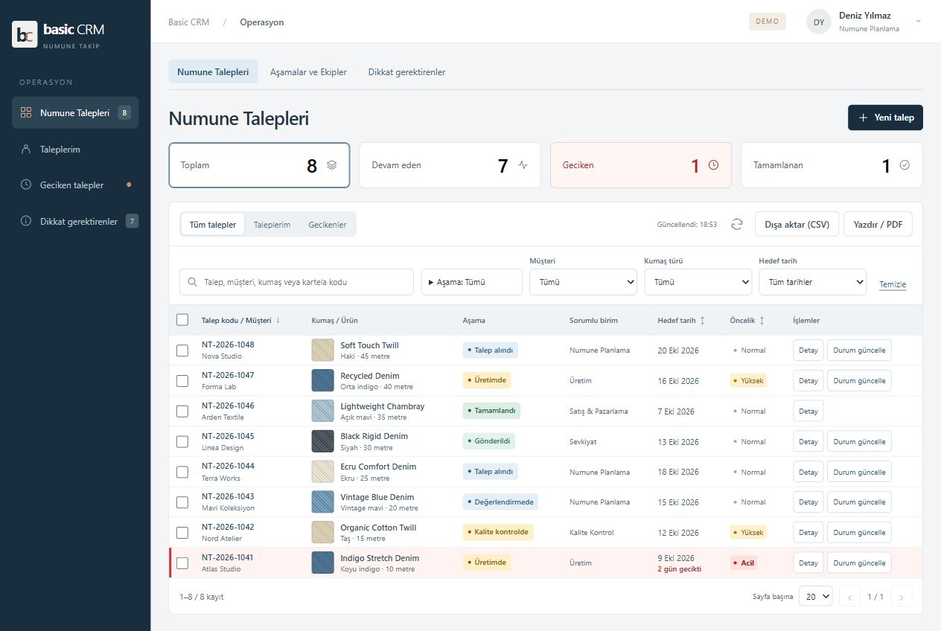The width and height of the screenshot is (941, 631).
Task: Select the Taleplerim segment tab
Action: coord(272,224)
